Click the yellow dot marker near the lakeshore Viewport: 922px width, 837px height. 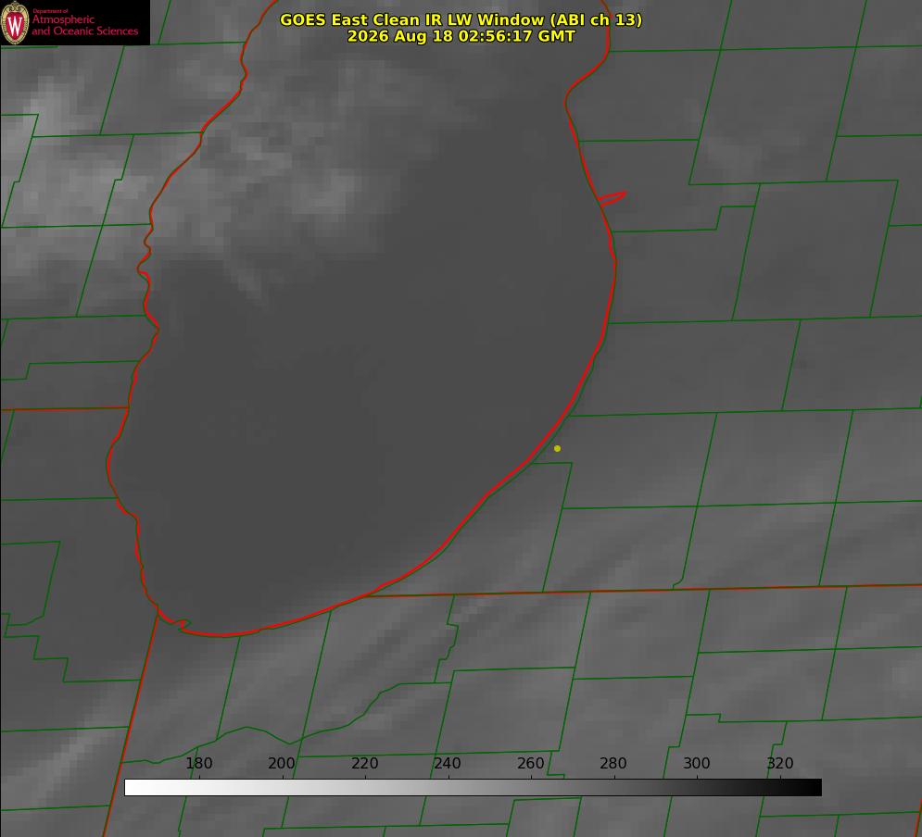click(x=557, y=448)
